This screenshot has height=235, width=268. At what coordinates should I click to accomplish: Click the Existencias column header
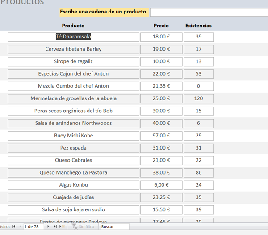pyautogui.click(x=198, y=26)
